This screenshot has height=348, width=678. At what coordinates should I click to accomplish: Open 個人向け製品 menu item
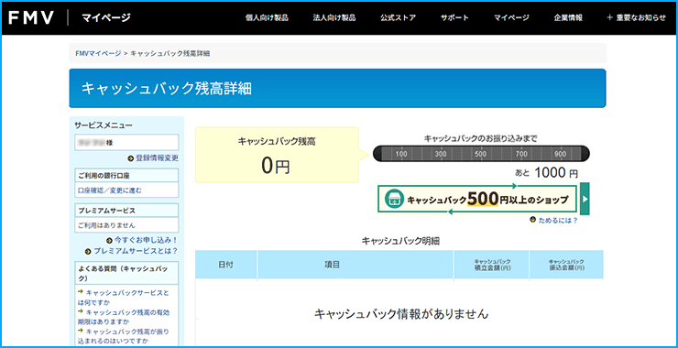point(267,17)
